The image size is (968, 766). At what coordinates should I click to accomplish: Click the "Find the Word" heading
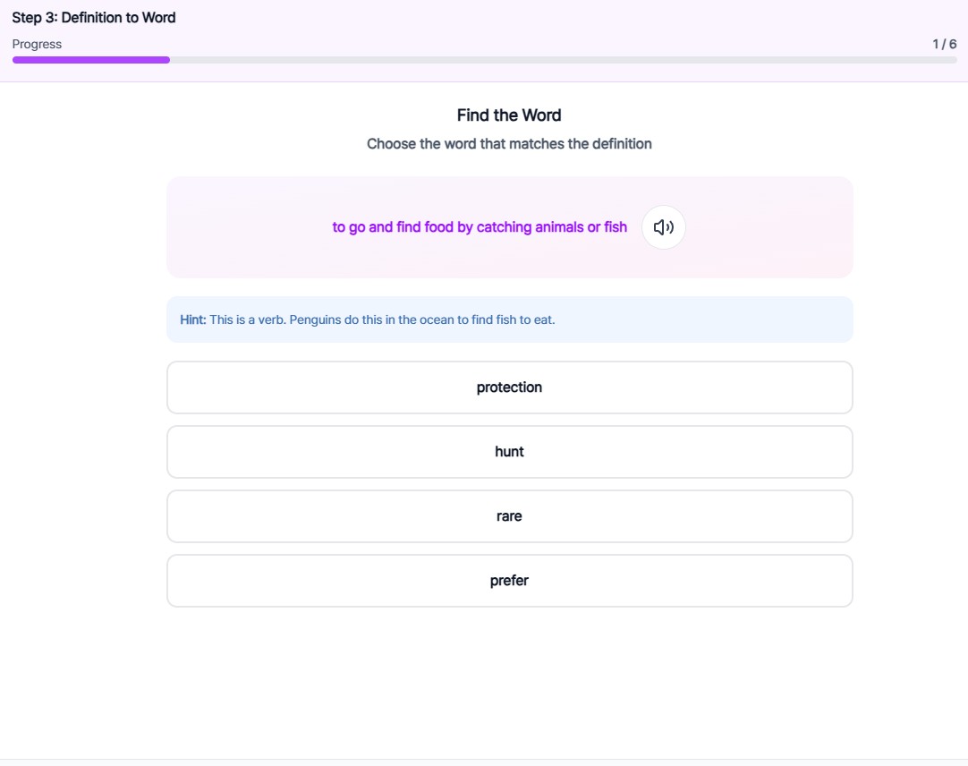click(x=509, y=115)
